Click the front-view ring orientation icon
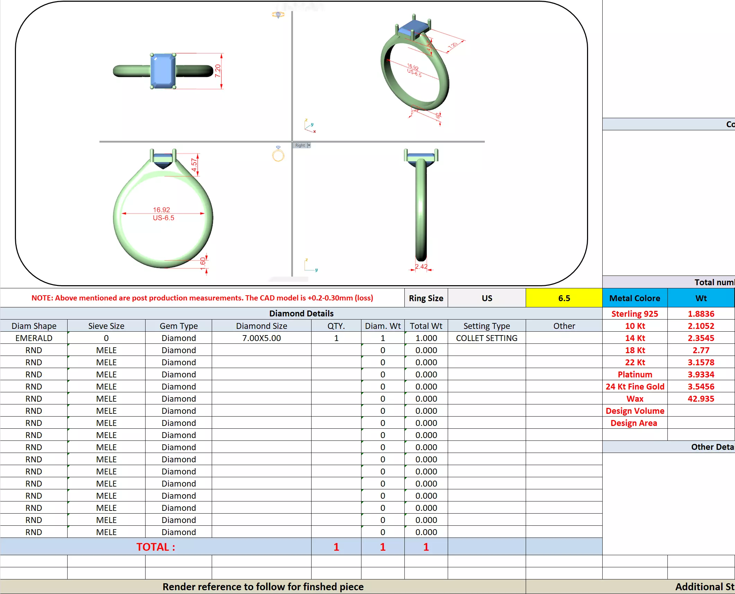 [x=278, y=154]
